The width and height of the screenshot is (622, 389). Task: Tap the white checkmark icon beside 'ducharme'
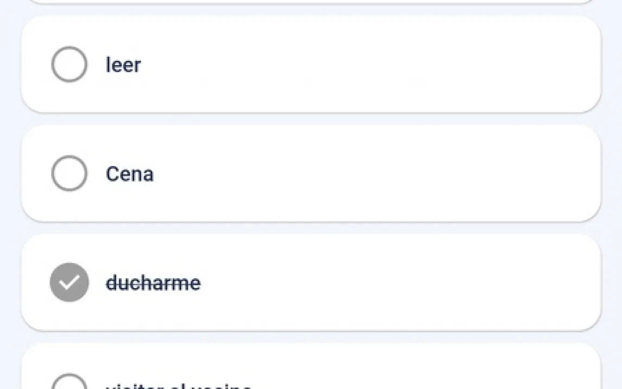pyautogui.click(x=69, y=283)
